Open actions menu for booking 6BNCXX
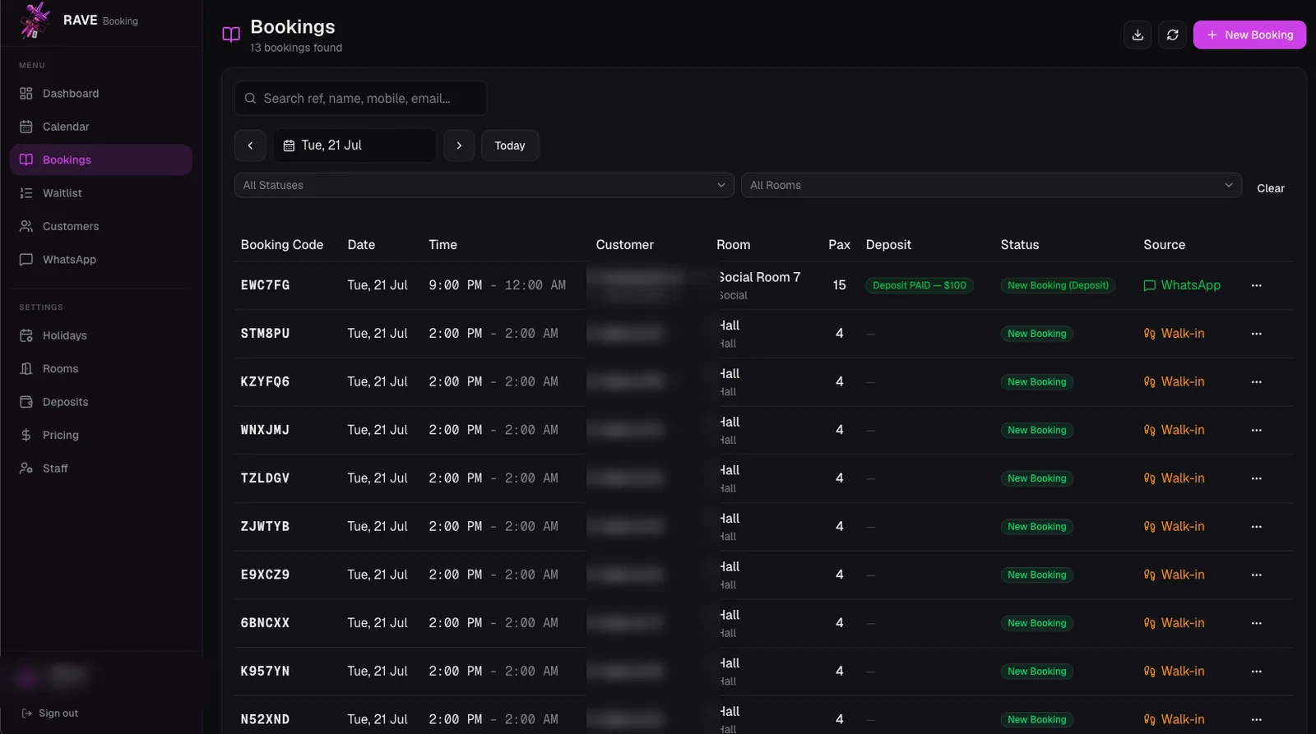1316x734 pixels. tap(1256, 623)
